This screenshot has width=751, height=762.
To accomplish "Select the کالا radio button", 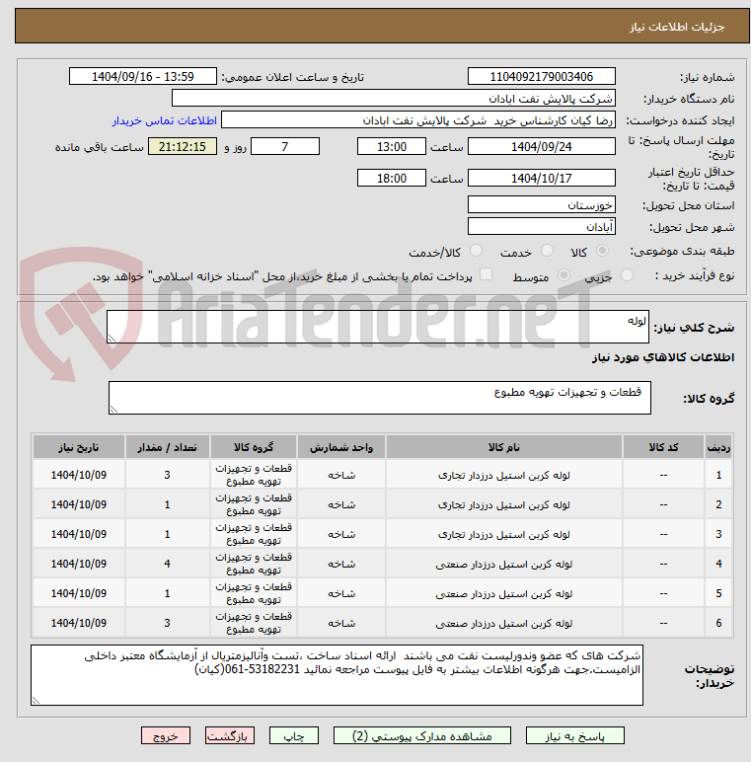I will (602, 251).
